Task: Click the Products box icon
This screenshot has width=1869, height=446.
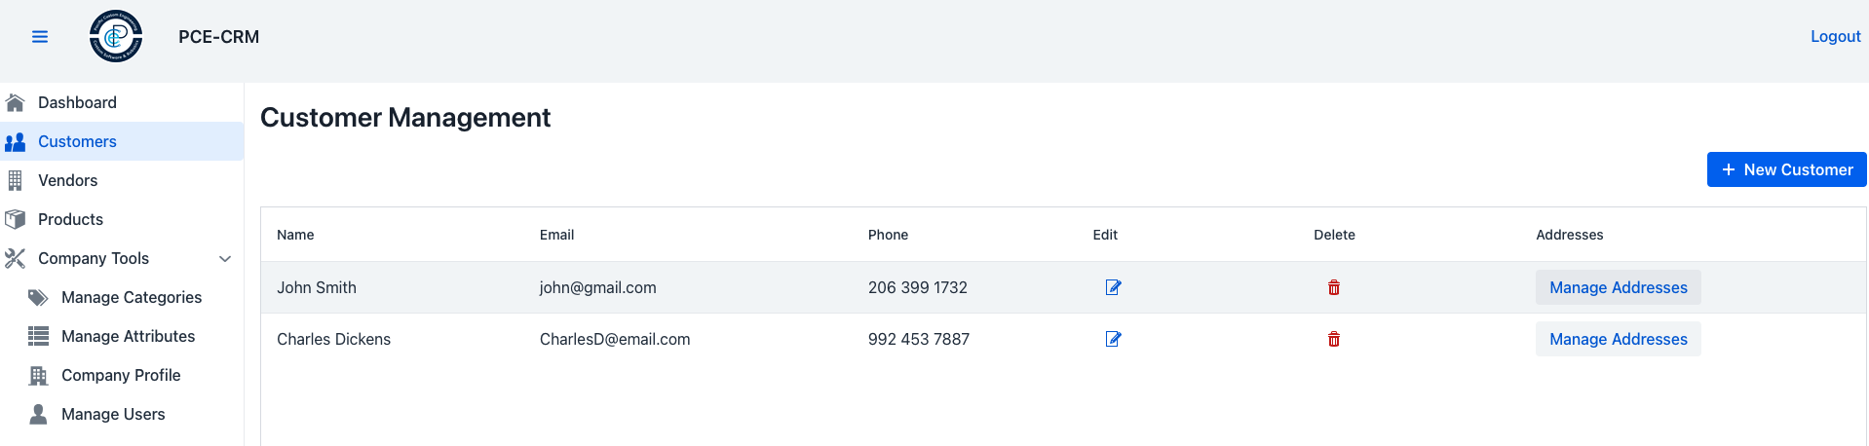Action: 16,219
